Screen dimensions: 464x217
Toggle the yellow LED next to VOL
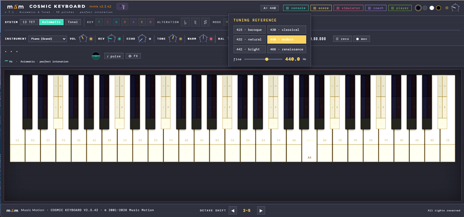[x=91, y=39]
